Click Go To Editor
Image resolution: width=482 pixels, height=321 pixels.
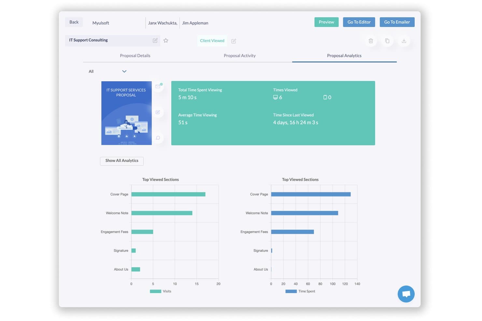pos(359,22)
